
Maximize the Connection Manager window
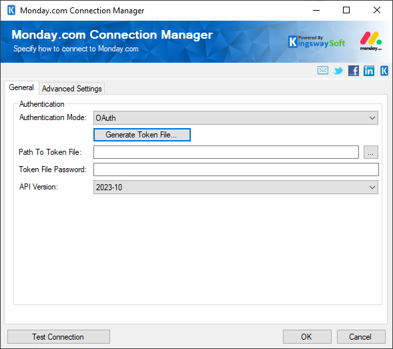pyautogui.click(x=346, y=10)
